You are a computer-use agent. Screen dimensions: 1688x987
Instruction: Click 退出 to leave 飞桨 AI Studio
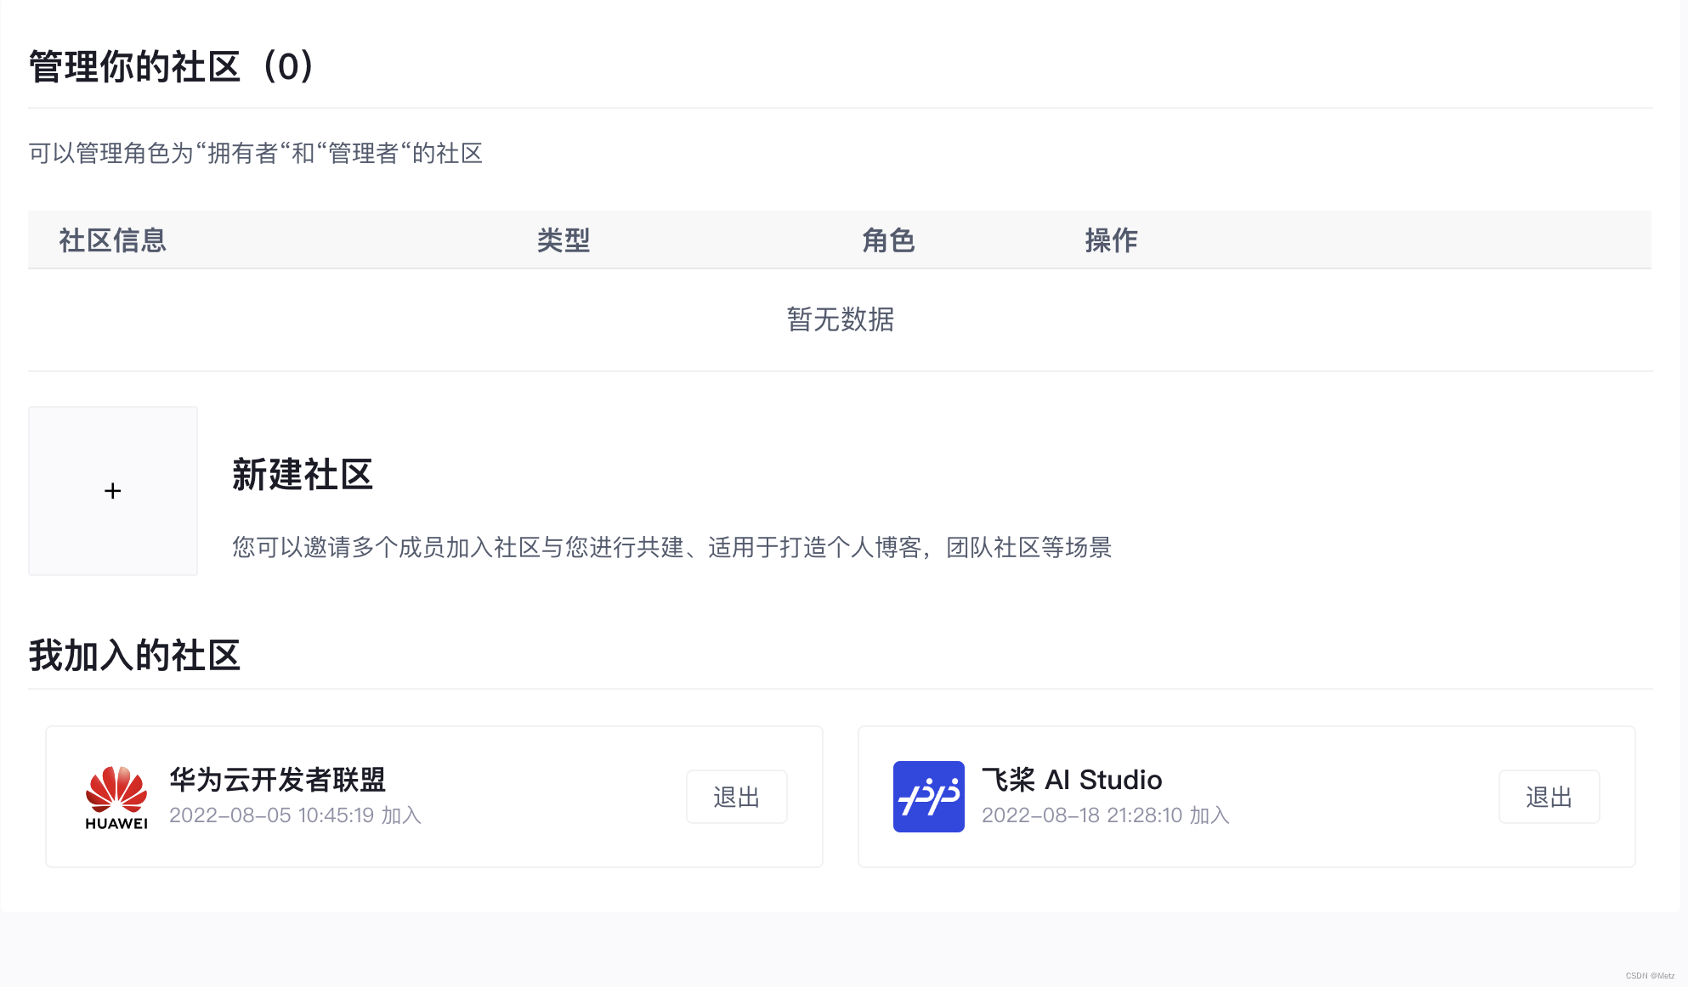[x=1548, y=796]
